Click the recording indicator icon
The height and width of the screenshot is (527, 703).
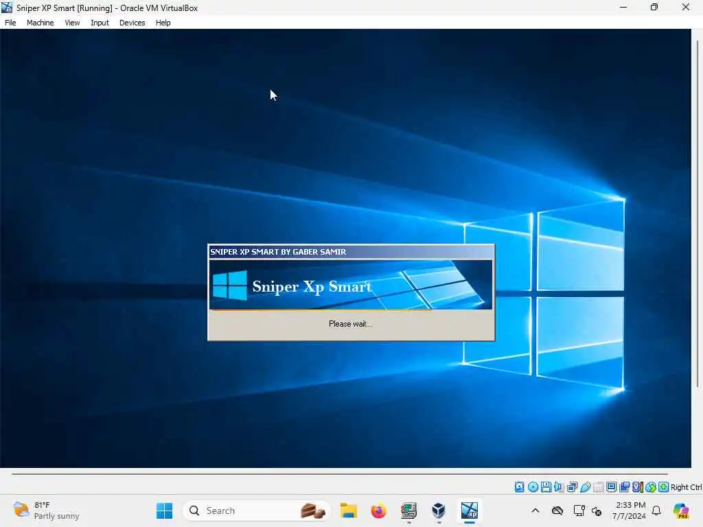pyautogui.click(x=624, y=487)
